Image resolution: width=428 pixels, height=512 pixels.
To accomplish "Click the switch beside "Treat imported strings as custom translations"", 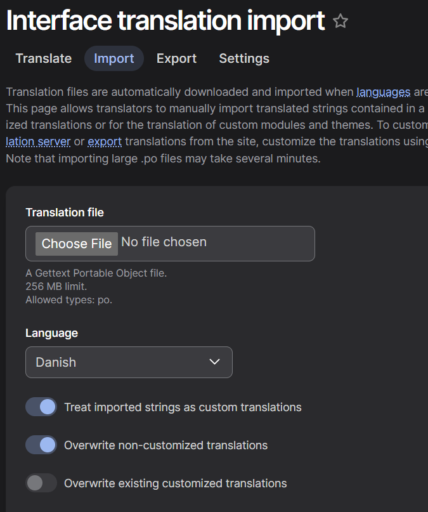I will pyautogui.click(x=41, y=407).
